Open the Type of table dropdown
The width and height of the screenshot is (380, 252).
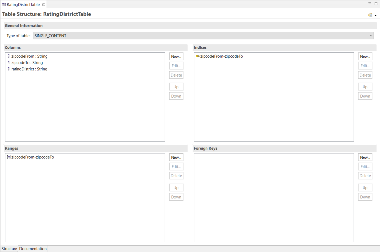(371, 36)
